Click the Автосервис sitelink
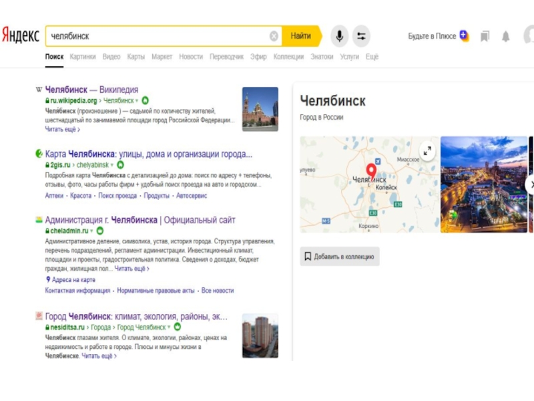Viewport: 534px width, 401px height. 192,196
